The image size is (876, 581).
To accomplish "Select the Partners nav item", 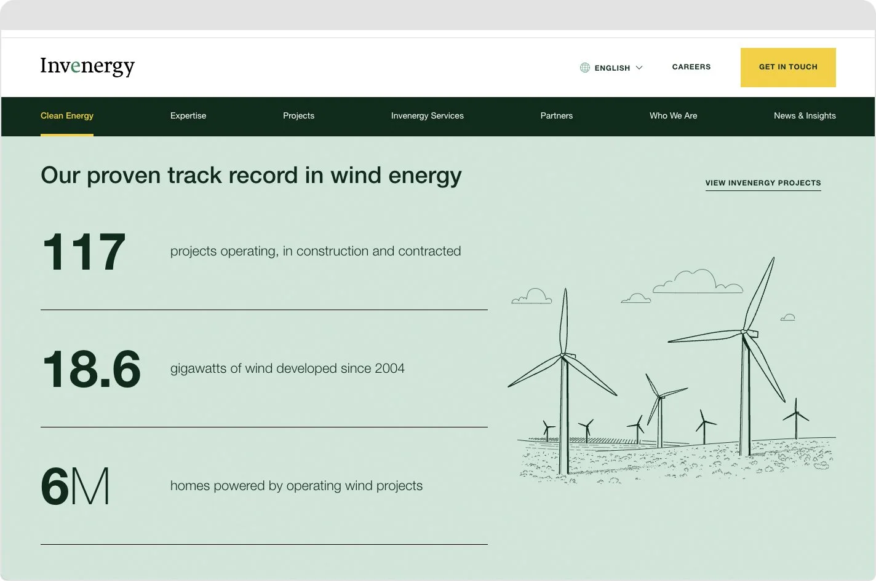I will point(557,115).
